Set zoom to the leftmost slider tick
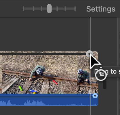 coord(23,9)
